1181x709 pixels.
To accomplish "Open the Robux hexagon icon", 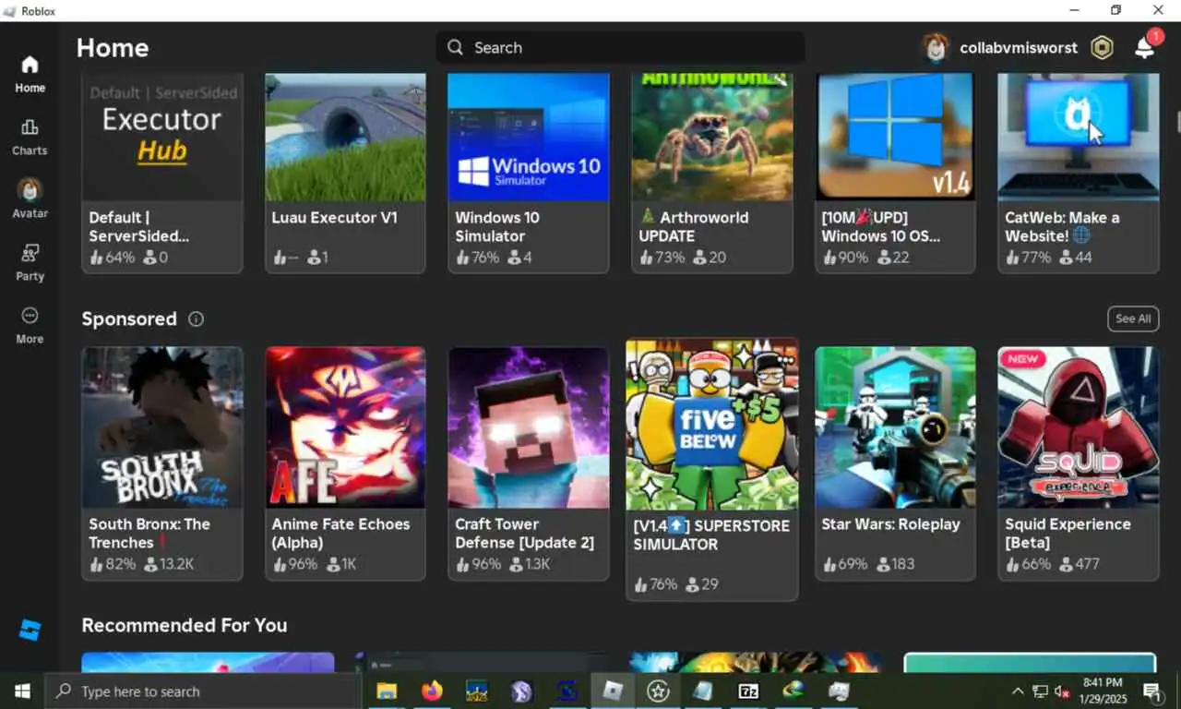I will point(1102,48).
